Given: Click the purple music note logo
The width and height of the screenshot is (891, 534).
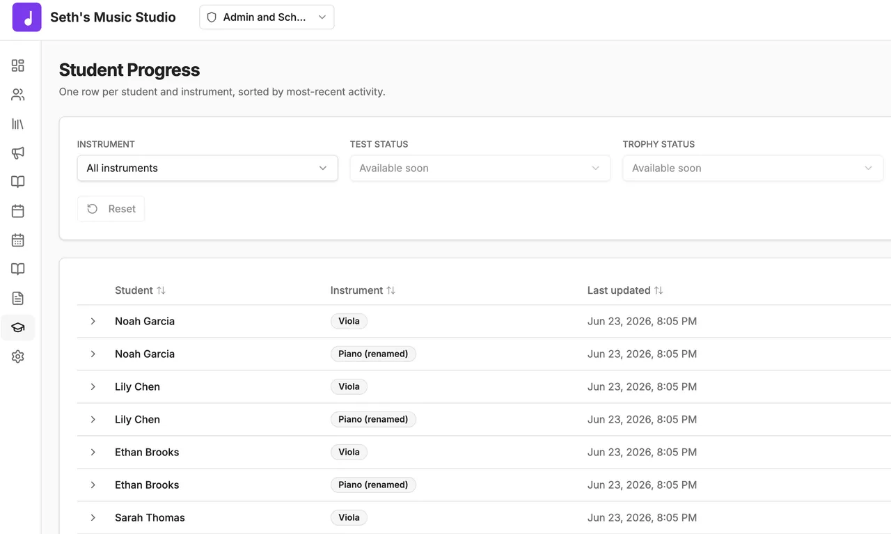Looking at the screenshot, I should coord(27,17).
